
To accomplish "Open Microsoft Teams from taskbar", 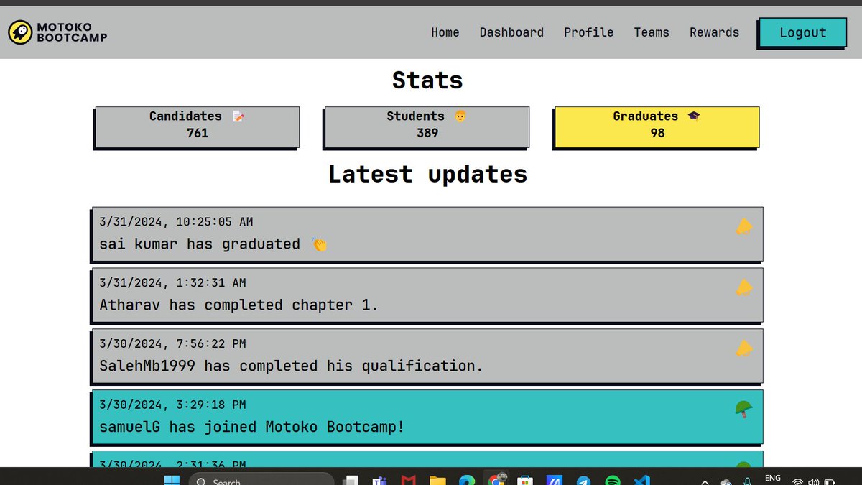I will [379, 481].
